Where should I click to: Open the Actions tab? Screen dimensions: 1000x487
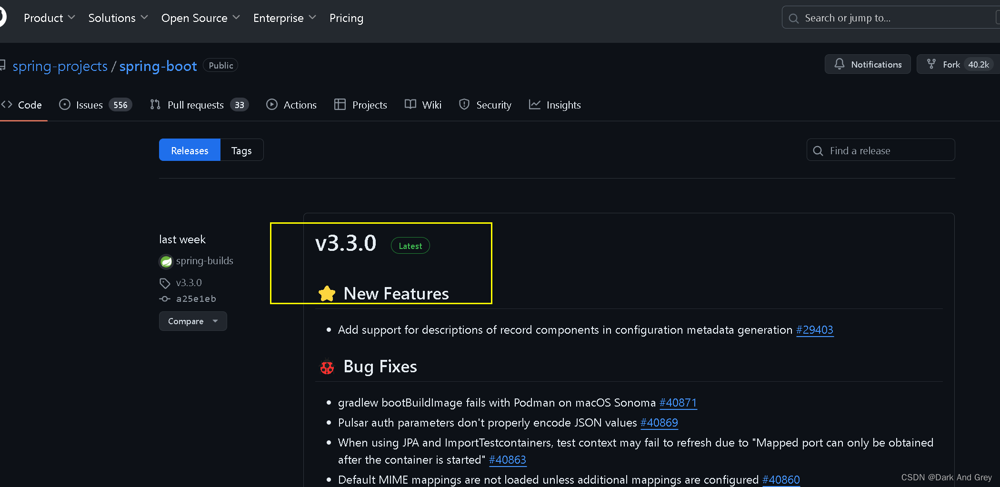pos(291,105)
